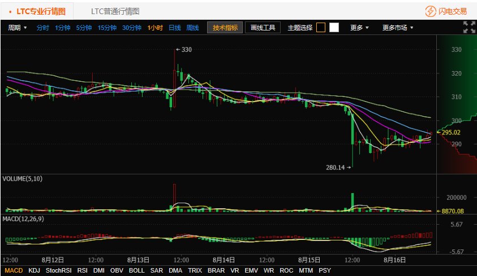This screenshot has width=477, height=276.
Task: Click the 8月14日 date on time axis
Action: pyautogui.click(x=224, y=260)
